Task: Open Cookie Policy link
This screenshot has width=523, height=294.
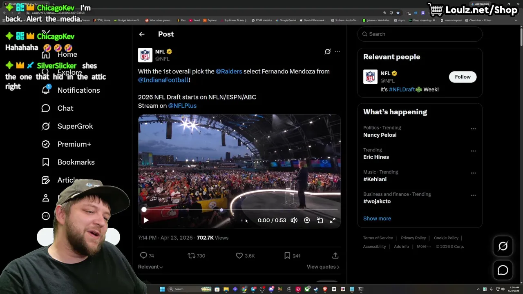Action: click(x=446, y=238)
